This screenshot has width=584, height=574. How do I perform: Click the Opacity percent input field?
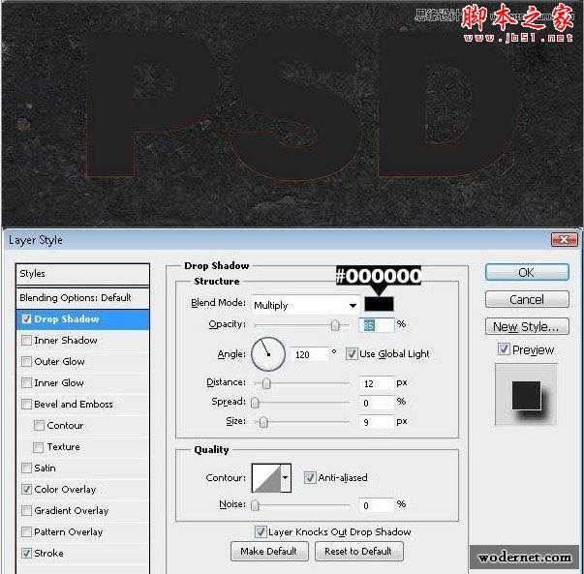click(x=376, y=325)
